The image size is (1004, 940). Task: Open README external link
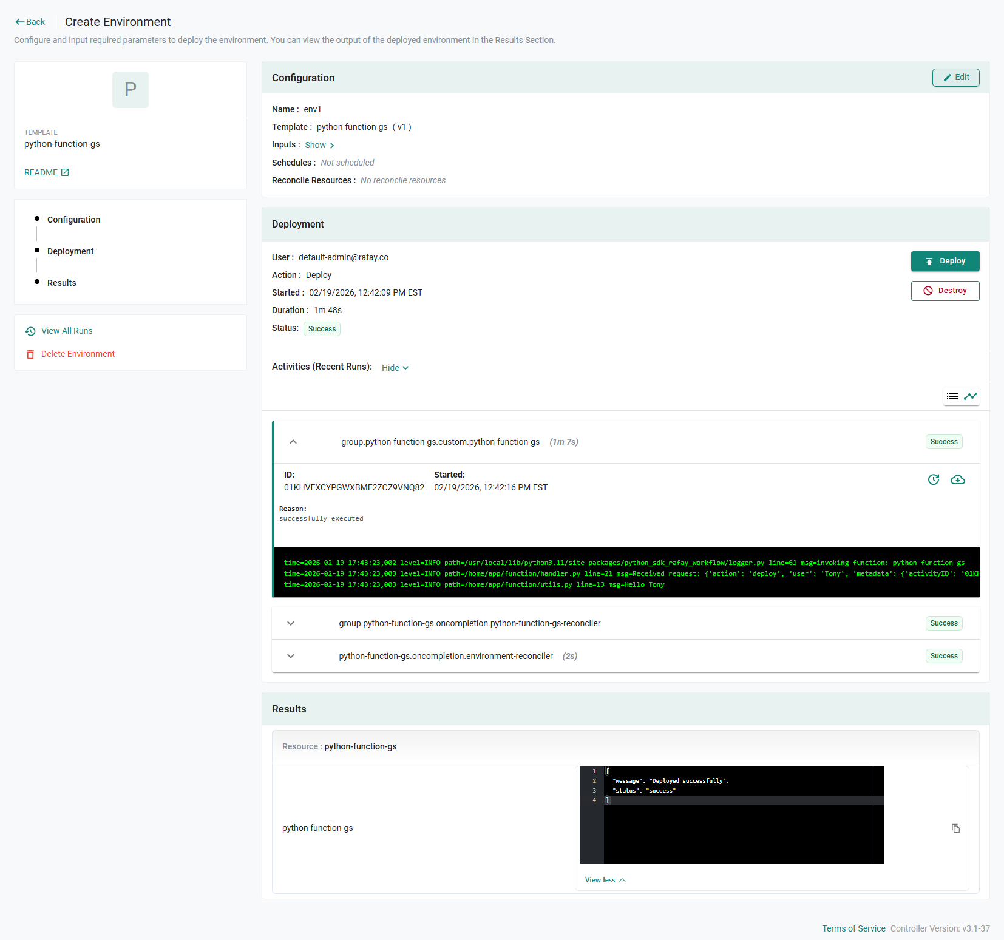pos(47,172)
